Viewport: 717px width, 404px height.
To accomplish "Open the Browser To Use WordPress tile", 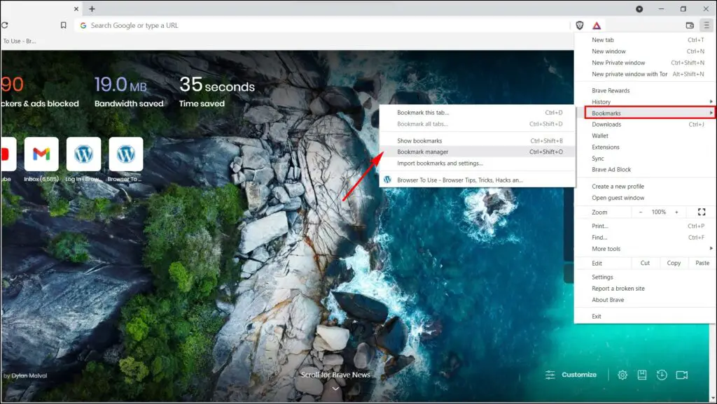I will (126, 154).
